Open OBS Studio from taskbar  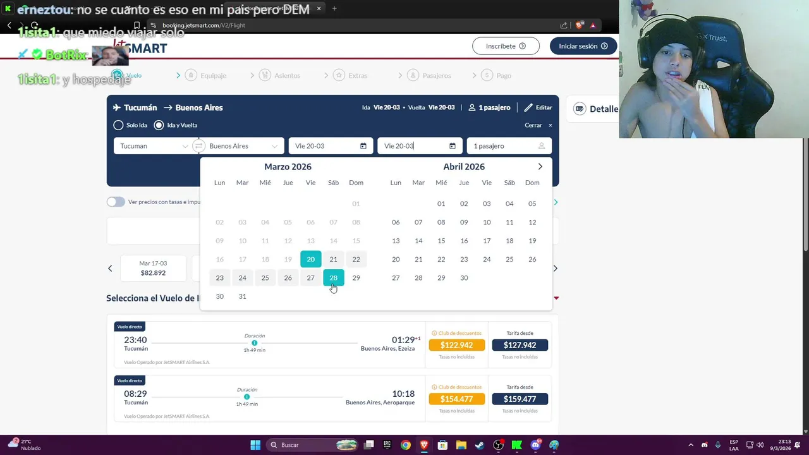tap(498, 445)
